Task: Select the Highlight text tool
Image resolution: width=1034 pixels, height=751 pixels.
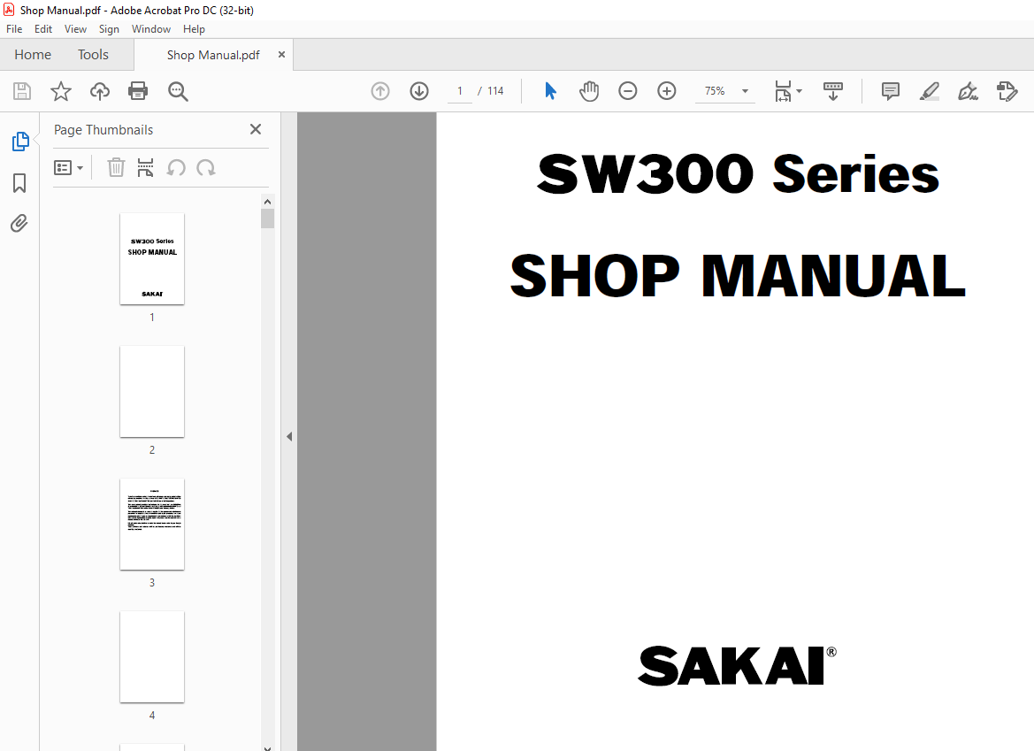Action: (929, 91)
